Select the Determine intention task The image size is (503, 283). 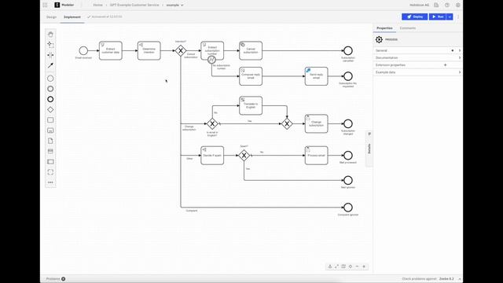[149, 50]
